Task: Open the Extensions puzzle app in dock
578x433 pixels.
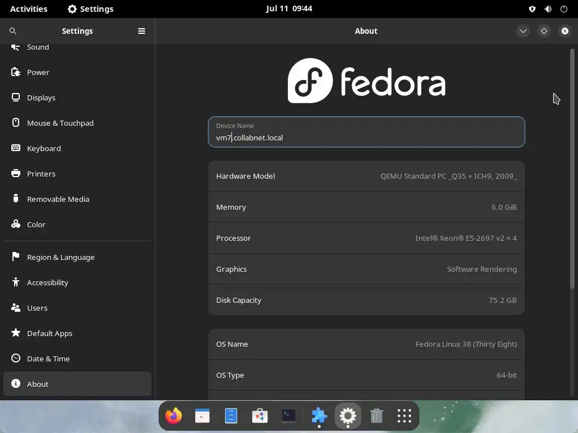Action: [x=319, y=416]
